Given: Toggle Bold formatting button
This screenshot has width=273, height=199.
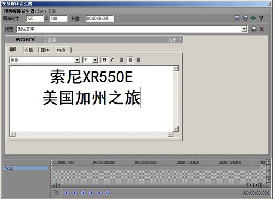Looking at the screenshot, I should [x=104, y=60].
